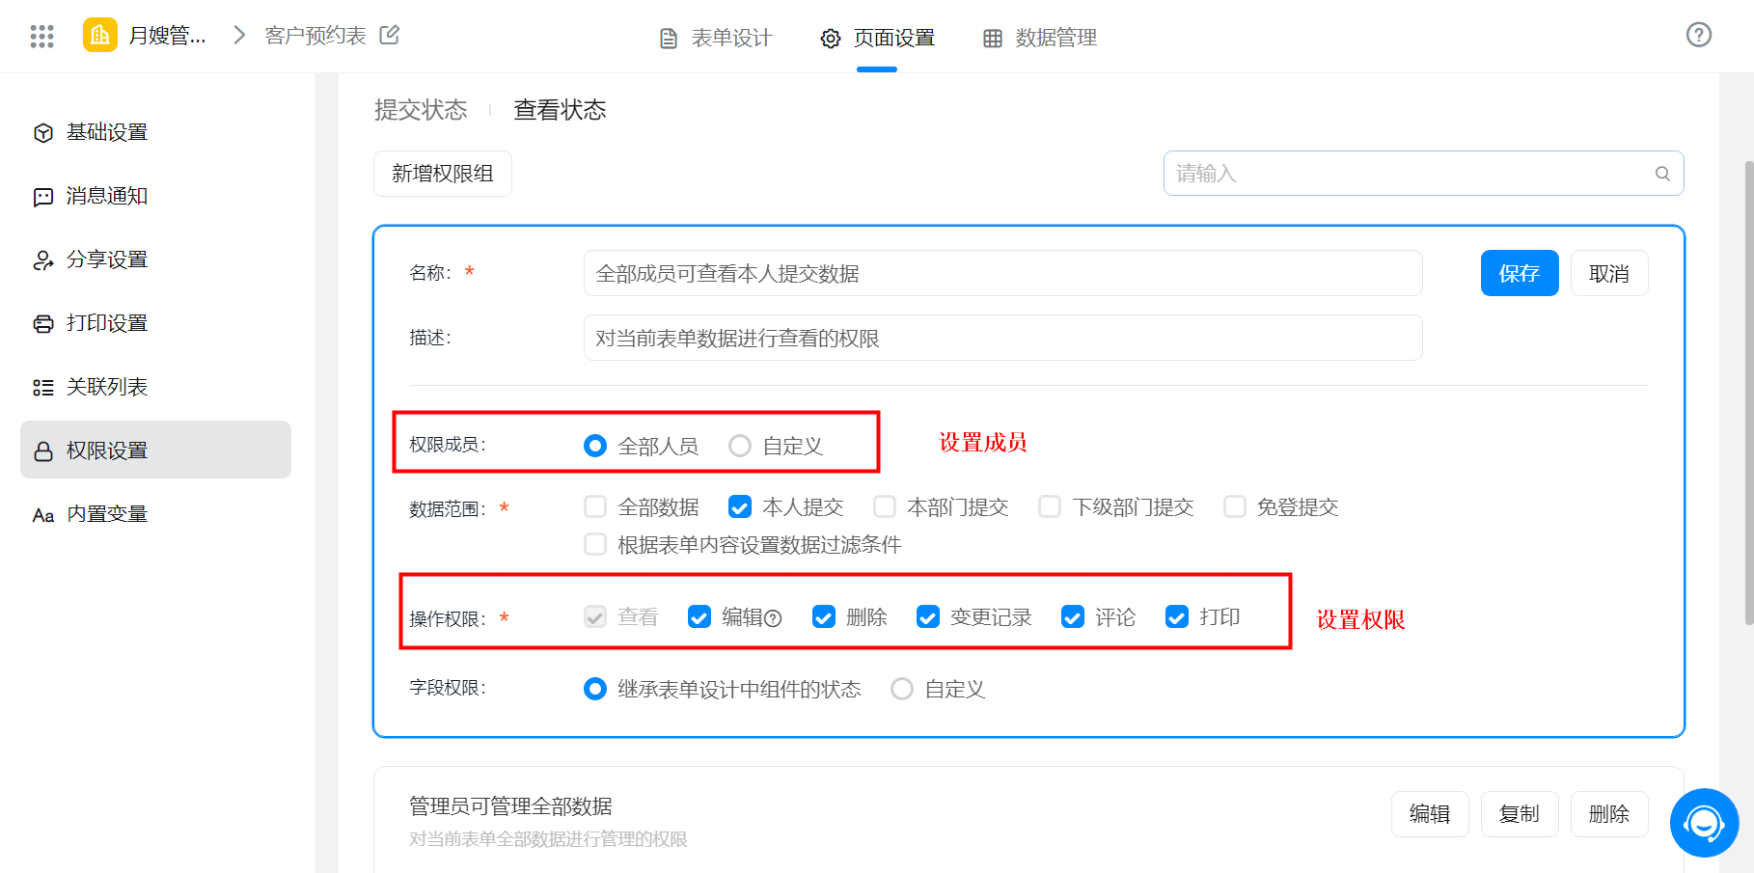Screen dimensions: 1754x873
Task: Check the 下级部门提交 checkbox
Action: (x=1050, y=506)
